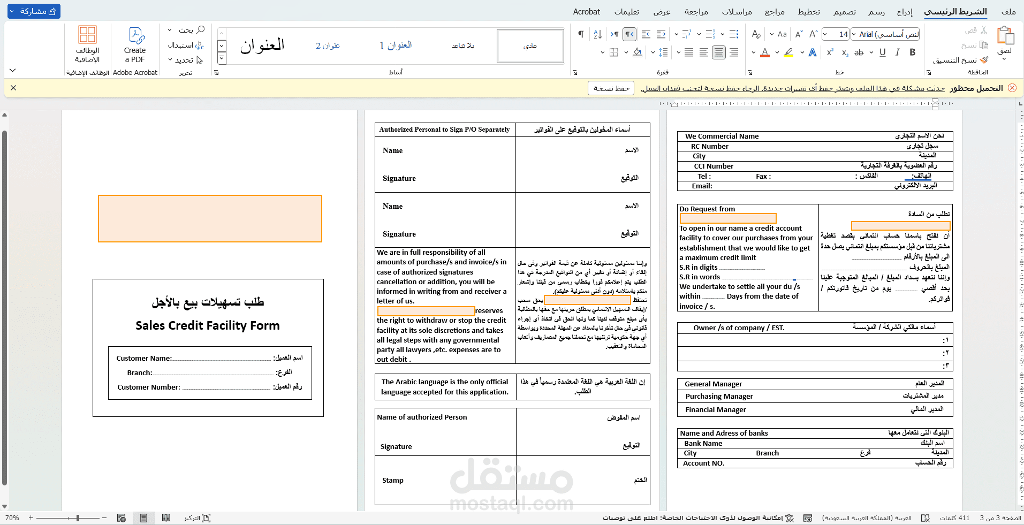Toggle center alignment

718,52
